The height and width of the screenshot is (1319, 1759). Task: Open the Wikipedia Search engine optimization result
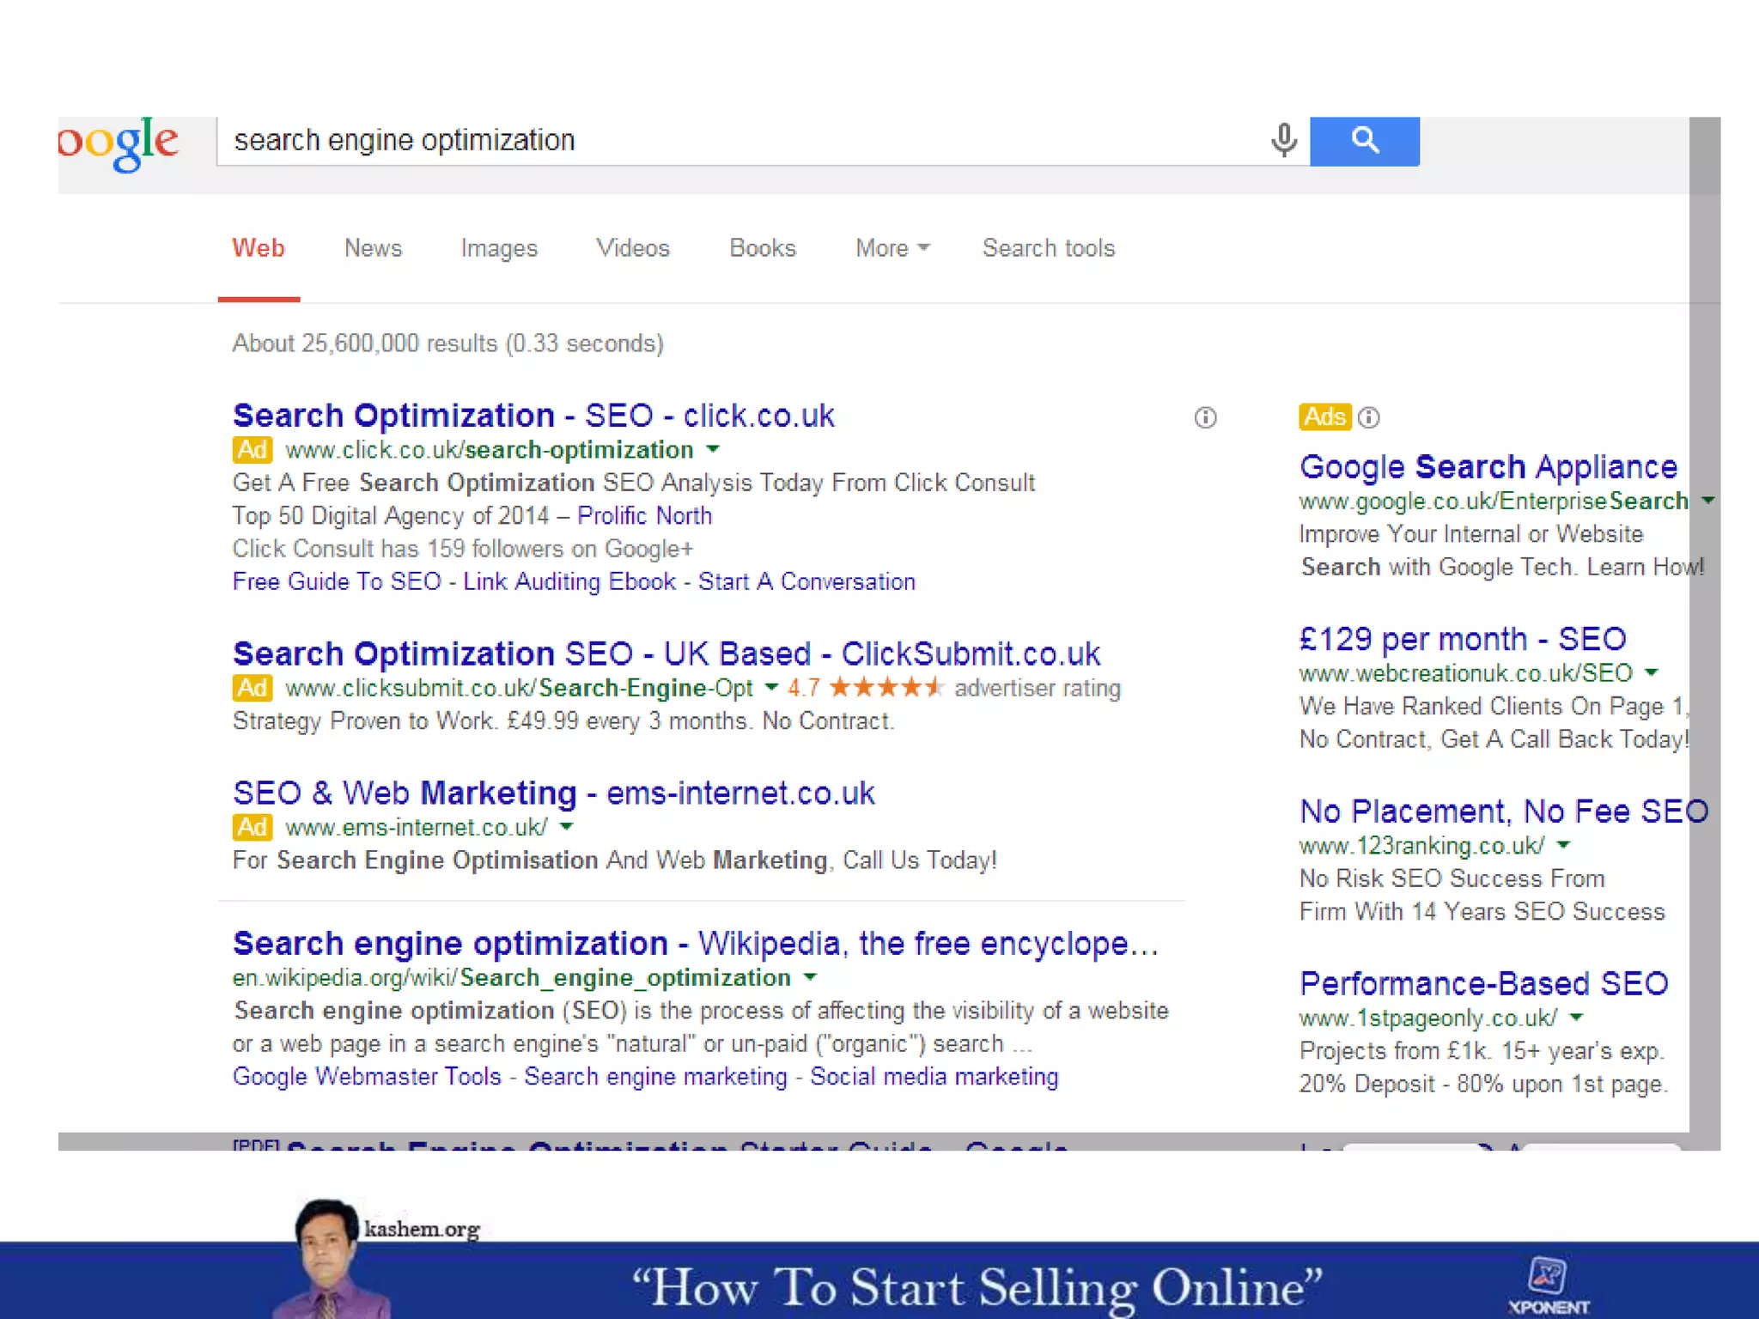[x=695, y=944]
